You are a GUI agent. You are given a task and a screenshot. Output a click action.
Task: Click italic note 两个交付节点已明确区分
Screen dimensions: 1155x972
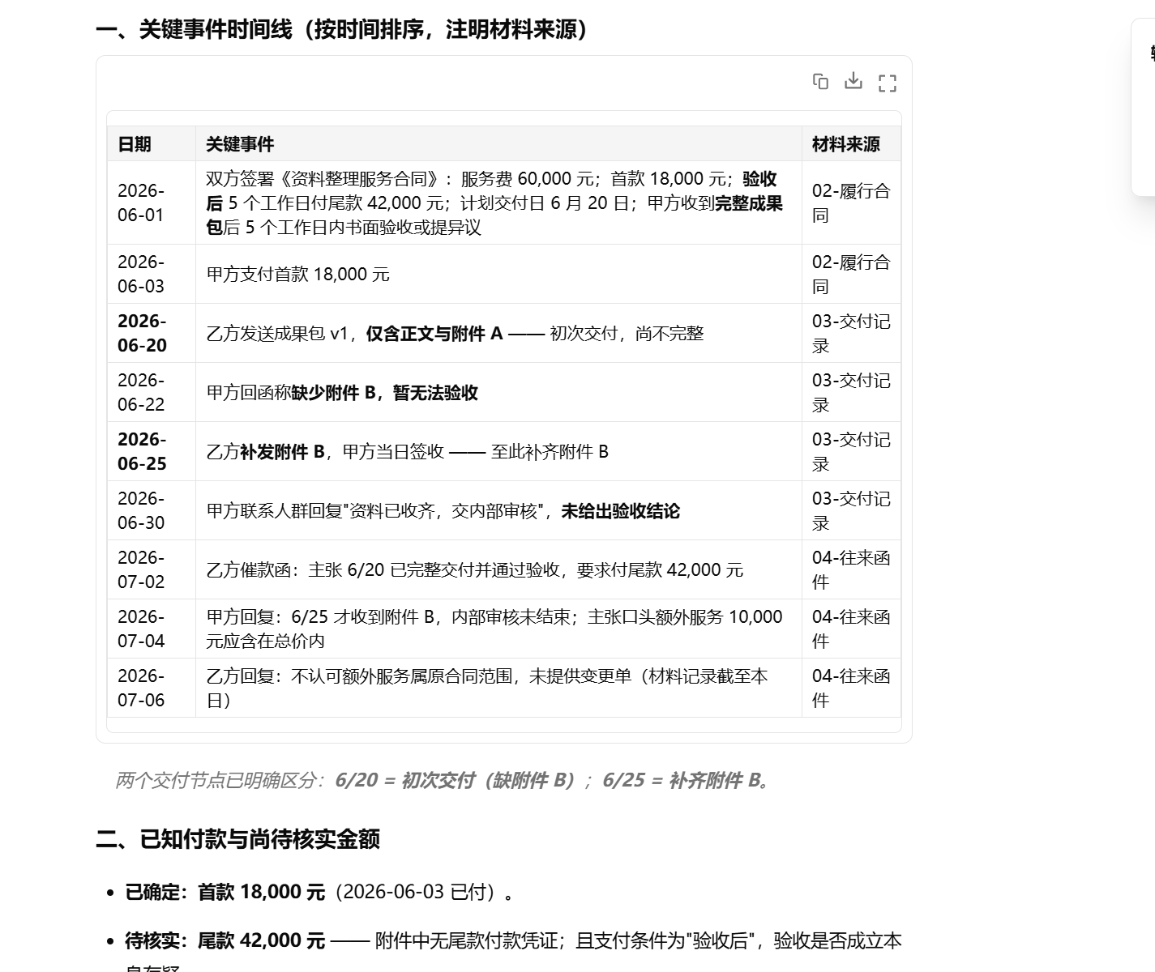coord(442,780)
